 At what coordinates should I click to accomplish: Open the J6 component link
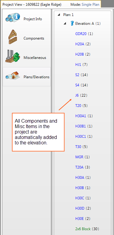click(77, 95)
